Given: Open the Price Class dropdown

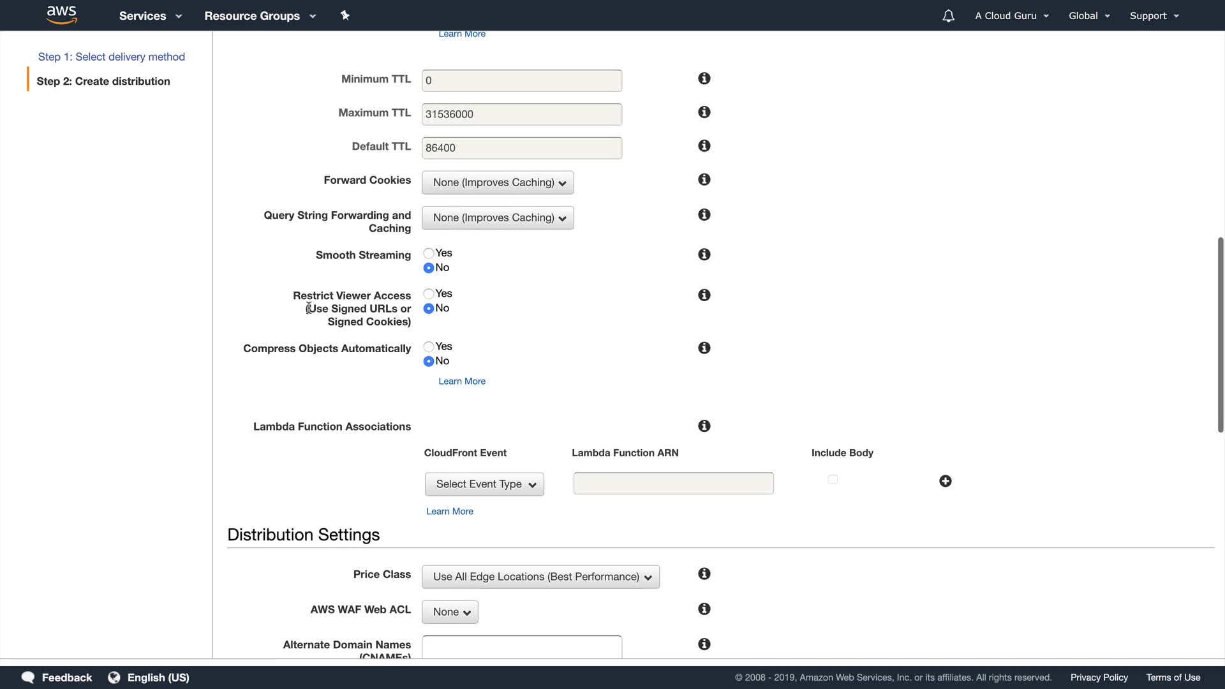Looking at the screenshot, I should (540, 577).
